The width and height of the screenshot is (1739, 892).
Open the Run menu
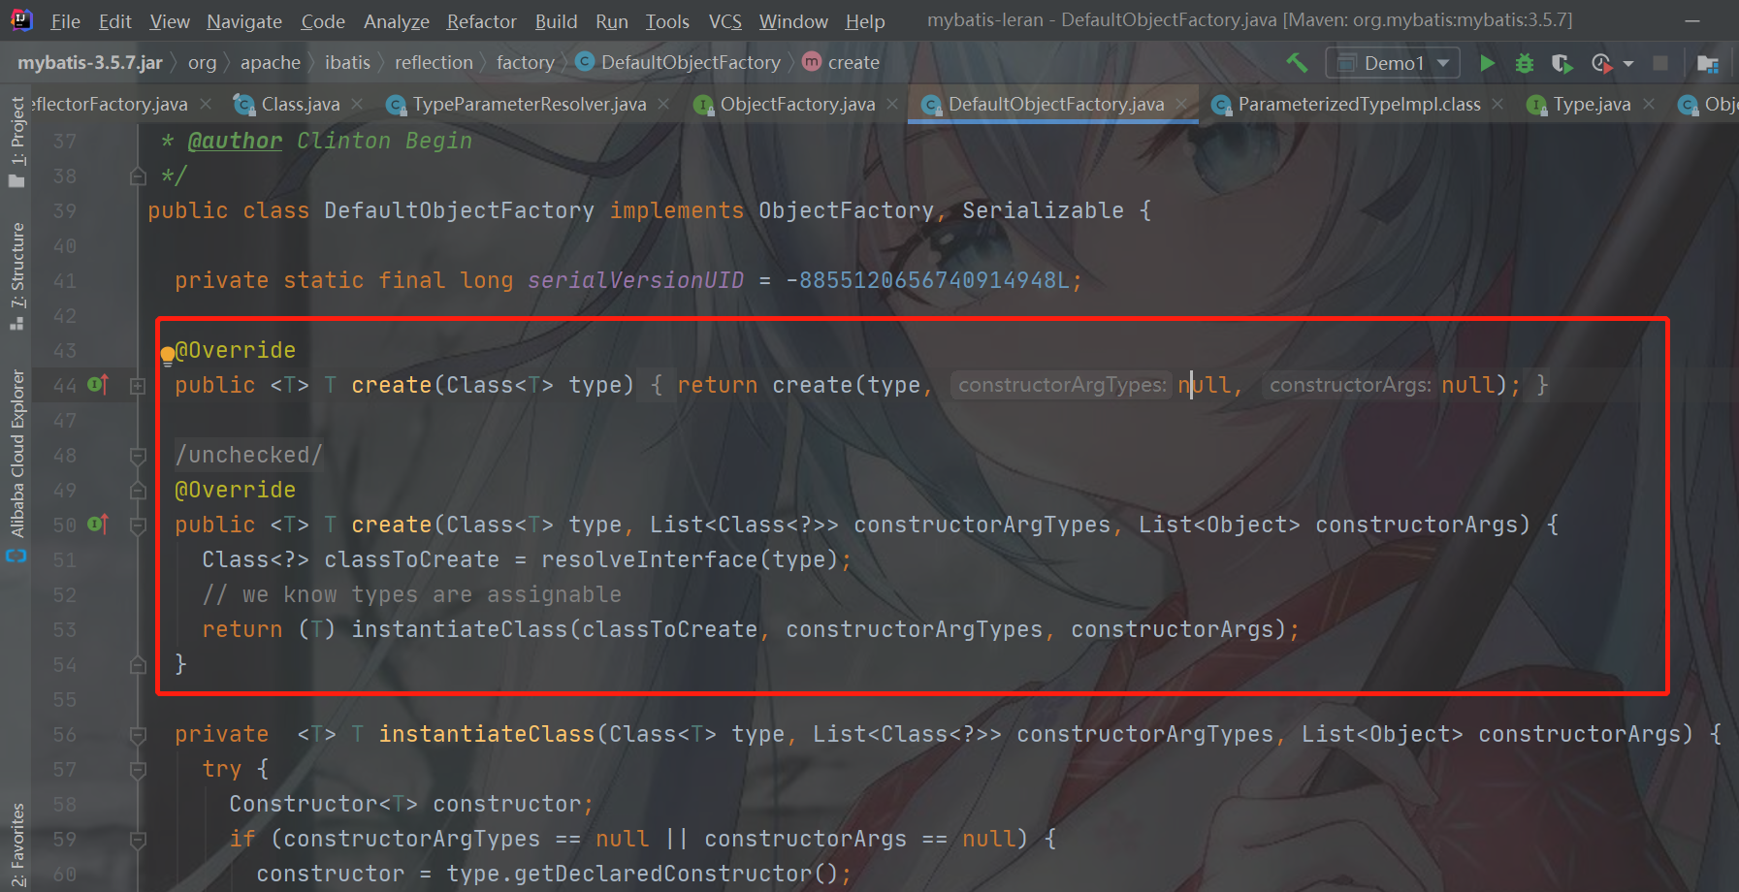point(612,21)
